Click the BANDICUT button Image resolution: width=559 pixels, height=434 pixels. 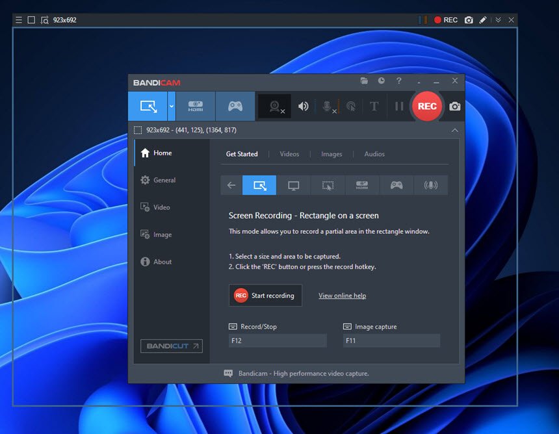(172, 346)
